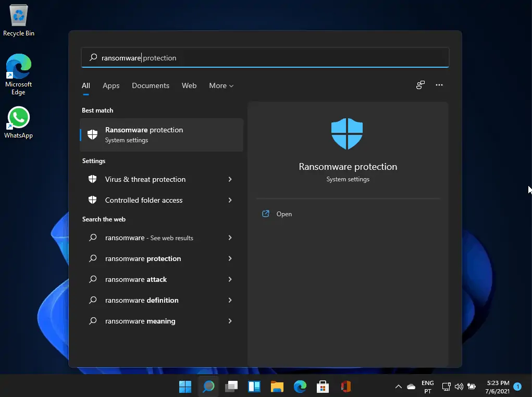Click search icon beside 'ransomware - See web results'
The image size is (532, 397).
tap(93, 238)
